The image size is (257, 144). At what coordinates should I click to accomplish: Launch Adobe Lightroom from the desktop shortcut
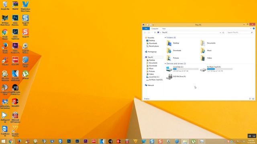pyautogui.click(x=15, y=34)
